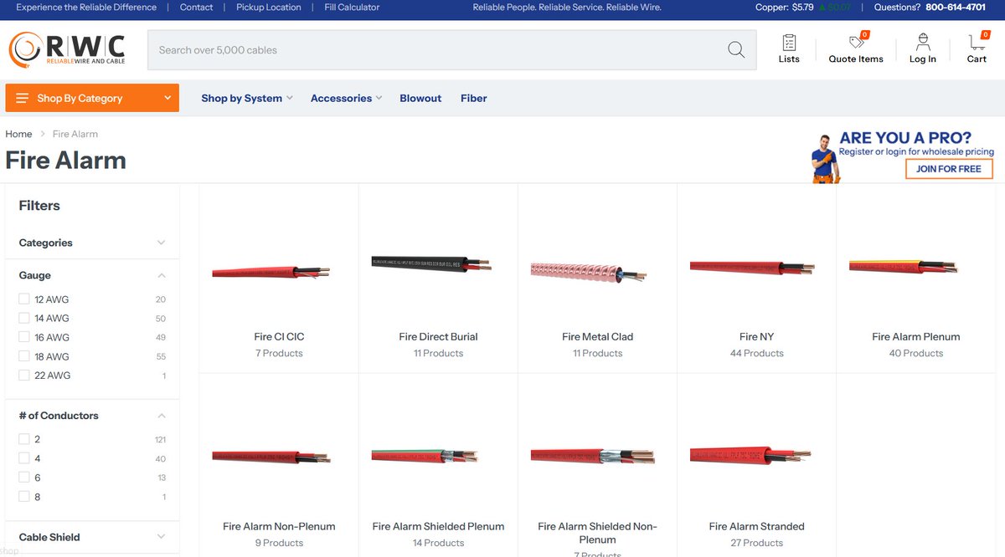
Task: Open the Fire Alarm Stranded cable thumbnail
Action: pos(751,455)
